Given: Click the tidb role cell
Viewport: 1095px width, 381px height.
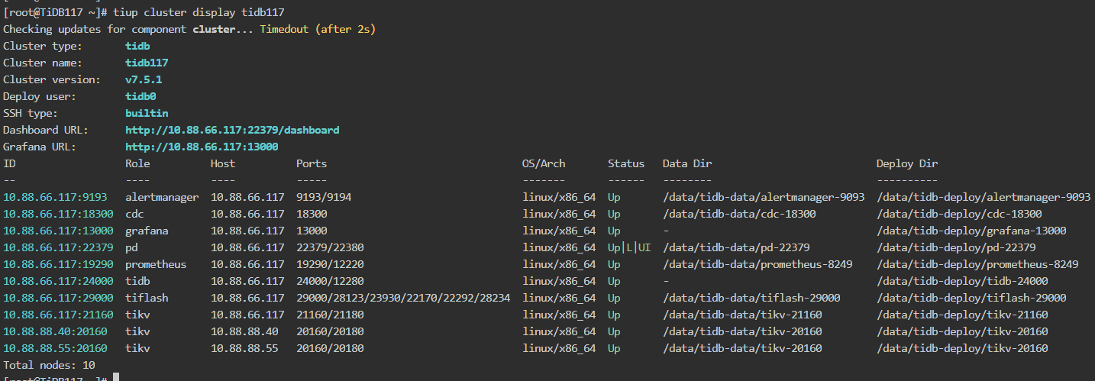Looking at the screenshot, I should point(137,281).
